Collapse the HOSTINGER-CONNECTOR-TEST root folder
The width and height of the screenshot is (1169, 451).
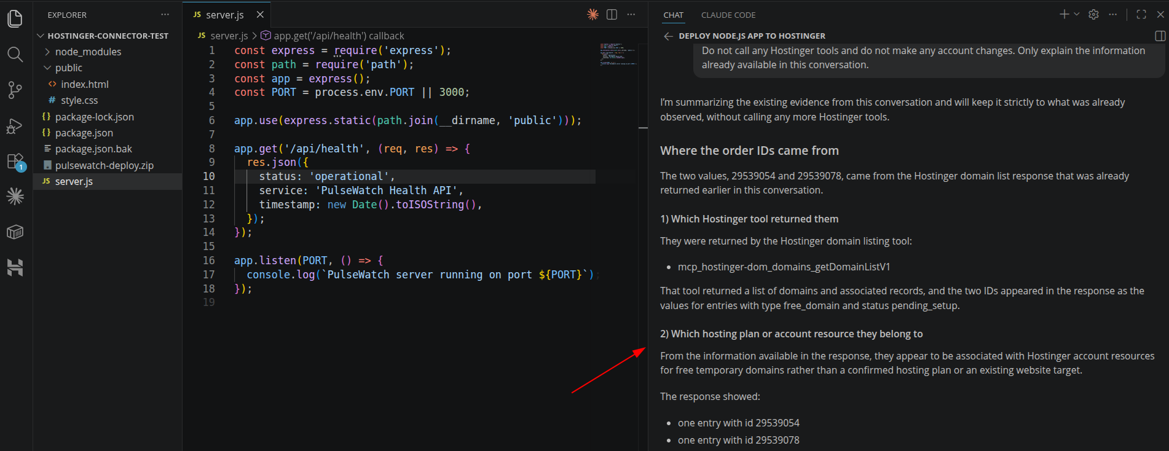pyautogui.click(x=108, y=36)
